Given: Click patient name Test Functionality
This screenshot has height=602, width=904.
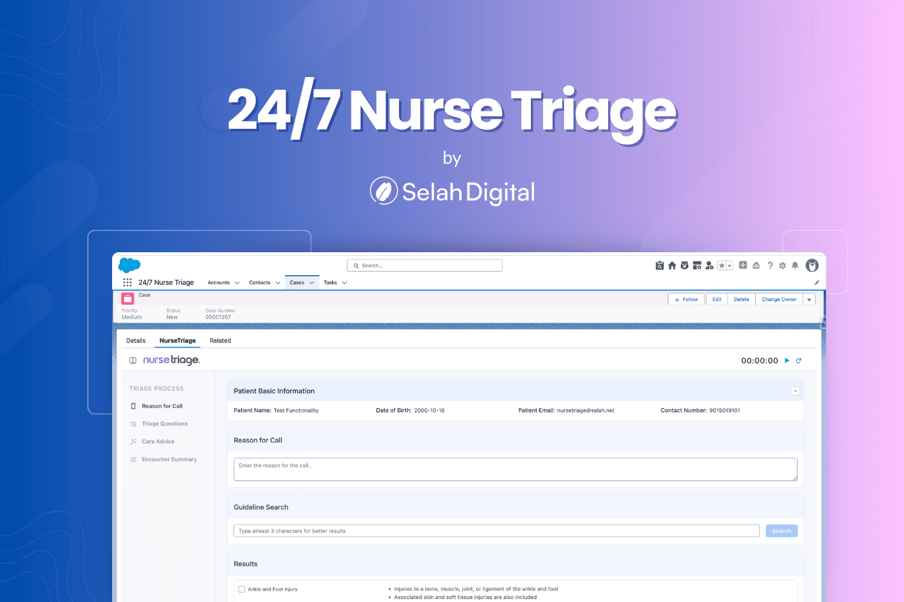Looking at the screenshot, I should click(x=296, y=411).
